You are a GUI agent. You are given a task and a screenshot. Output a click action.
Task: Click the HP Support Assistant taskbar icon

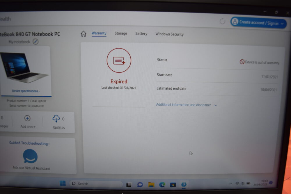pos(184,184)
